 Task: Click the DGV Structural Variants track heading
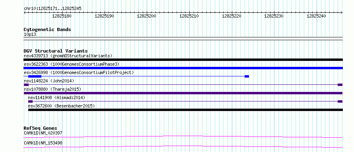click(x=56, y=51)
